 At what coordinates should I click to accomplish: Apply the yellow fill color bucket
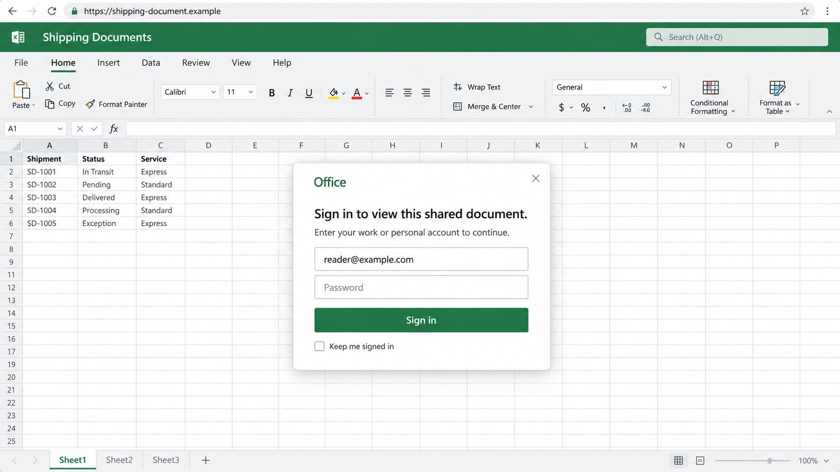pos(334,93)
